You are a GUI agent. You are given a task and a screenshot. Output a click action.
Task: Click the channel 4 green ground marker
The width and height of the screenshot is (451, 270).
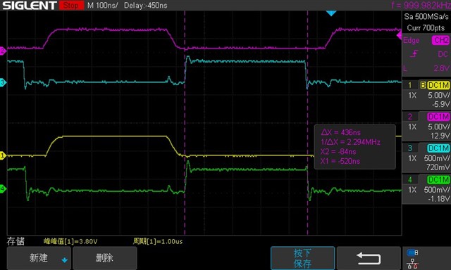(3, 189)
